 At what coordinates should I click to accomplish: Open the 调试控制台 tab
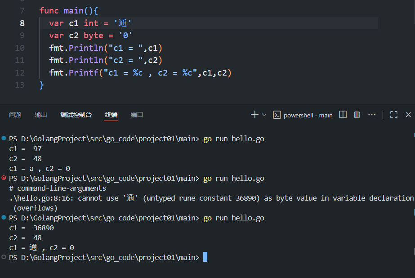[76, 115]
